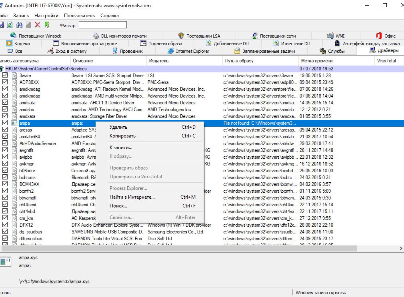Click the ampa.sys icon in the details pane
The width and height of the screenshot is (404, 297).
coord(6,261)
